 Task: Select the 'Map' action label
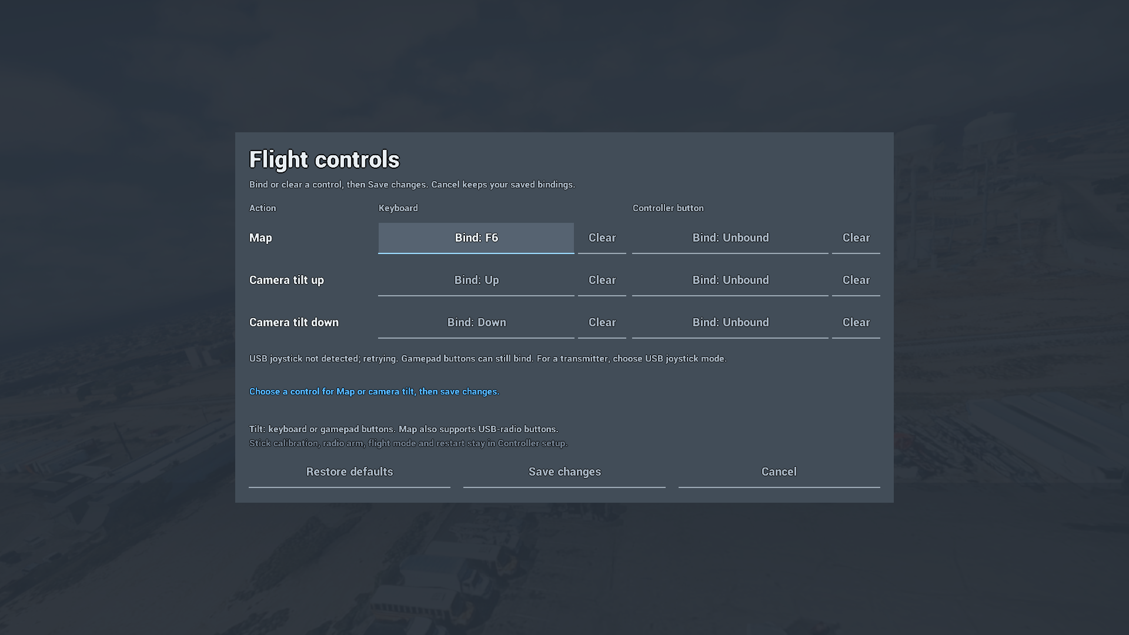click(260, 238)
